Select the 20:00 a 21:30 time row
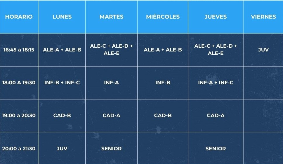Screen dimensions: 283x164 (19, 148)
